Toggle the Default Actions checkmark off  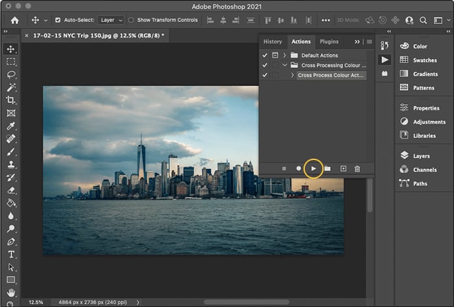click(x=264, y=56)
